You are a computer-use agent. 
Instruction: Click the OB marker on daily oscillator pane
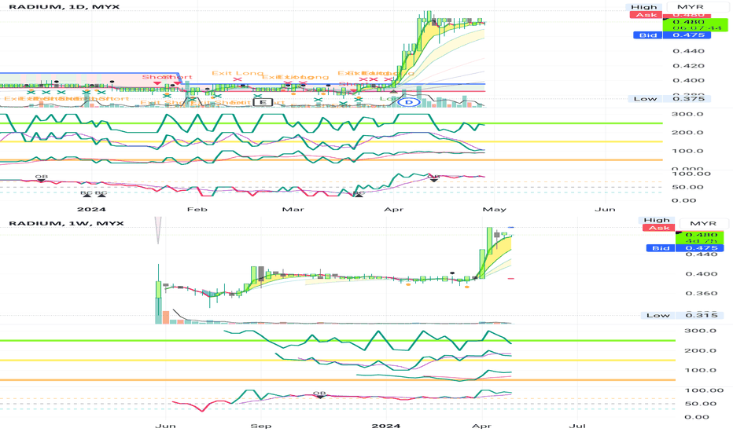point(41,178)
